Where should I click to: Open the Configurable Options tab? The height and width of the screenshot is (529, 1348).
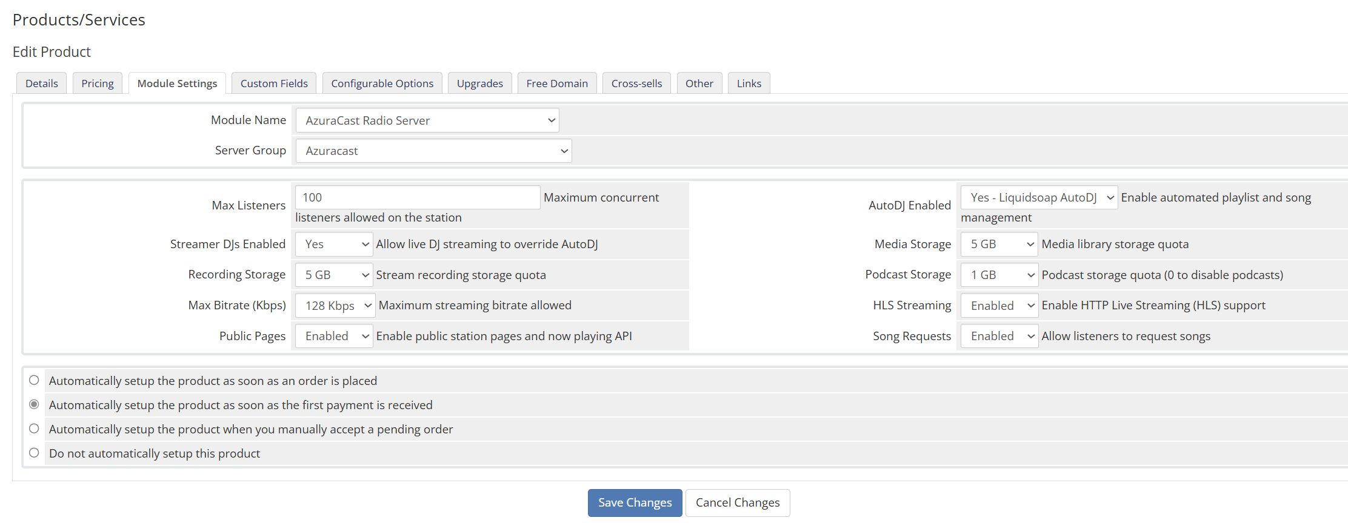tap(382, 84)
